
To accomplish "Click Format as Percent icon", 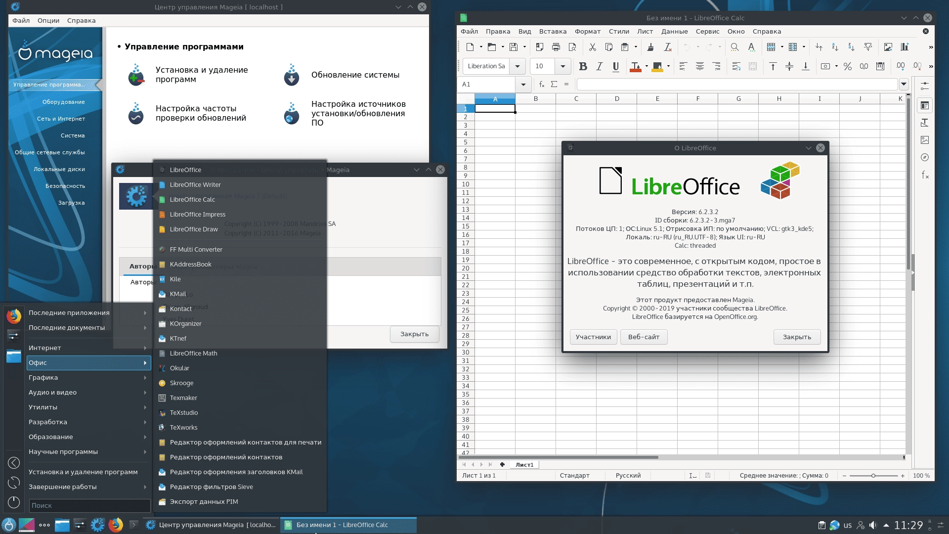I will click(x=848, y=66).
